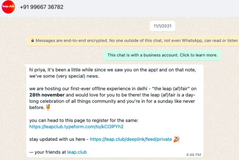Click the end-to-end encrypted messages notice
This screenshot has width=239, height=160.
(x=133, y=41)
